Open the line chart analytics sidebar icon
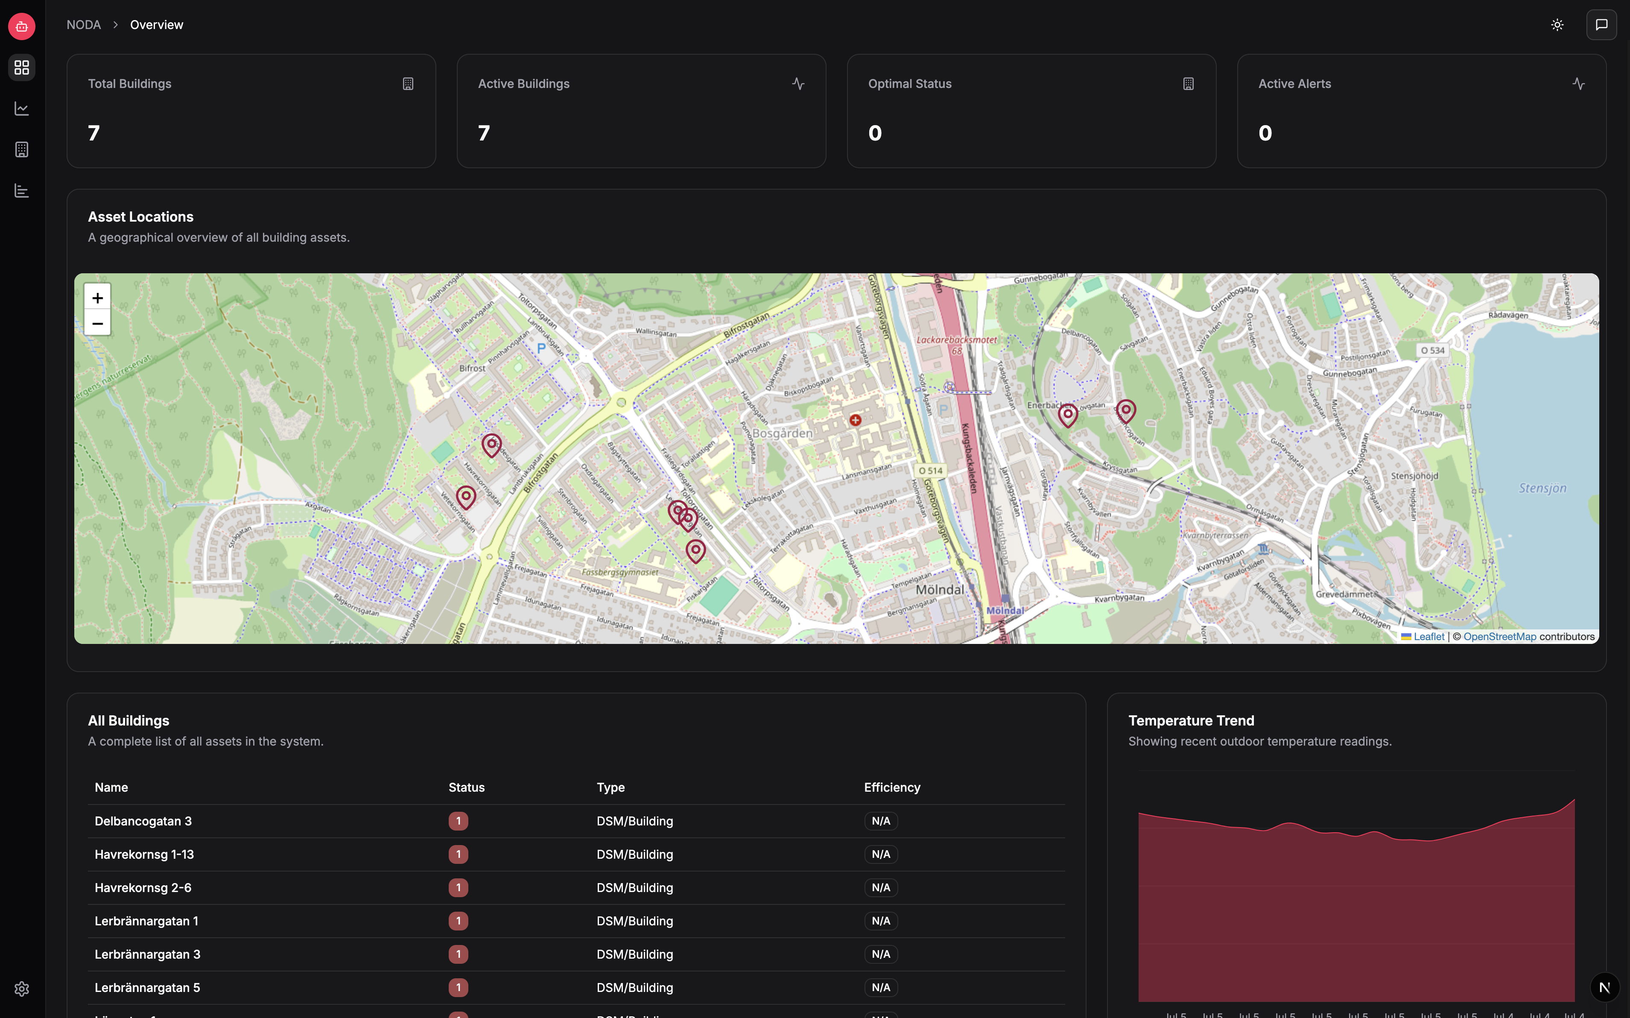This screenshot has width=1630, height=1018. pos(21,108)
